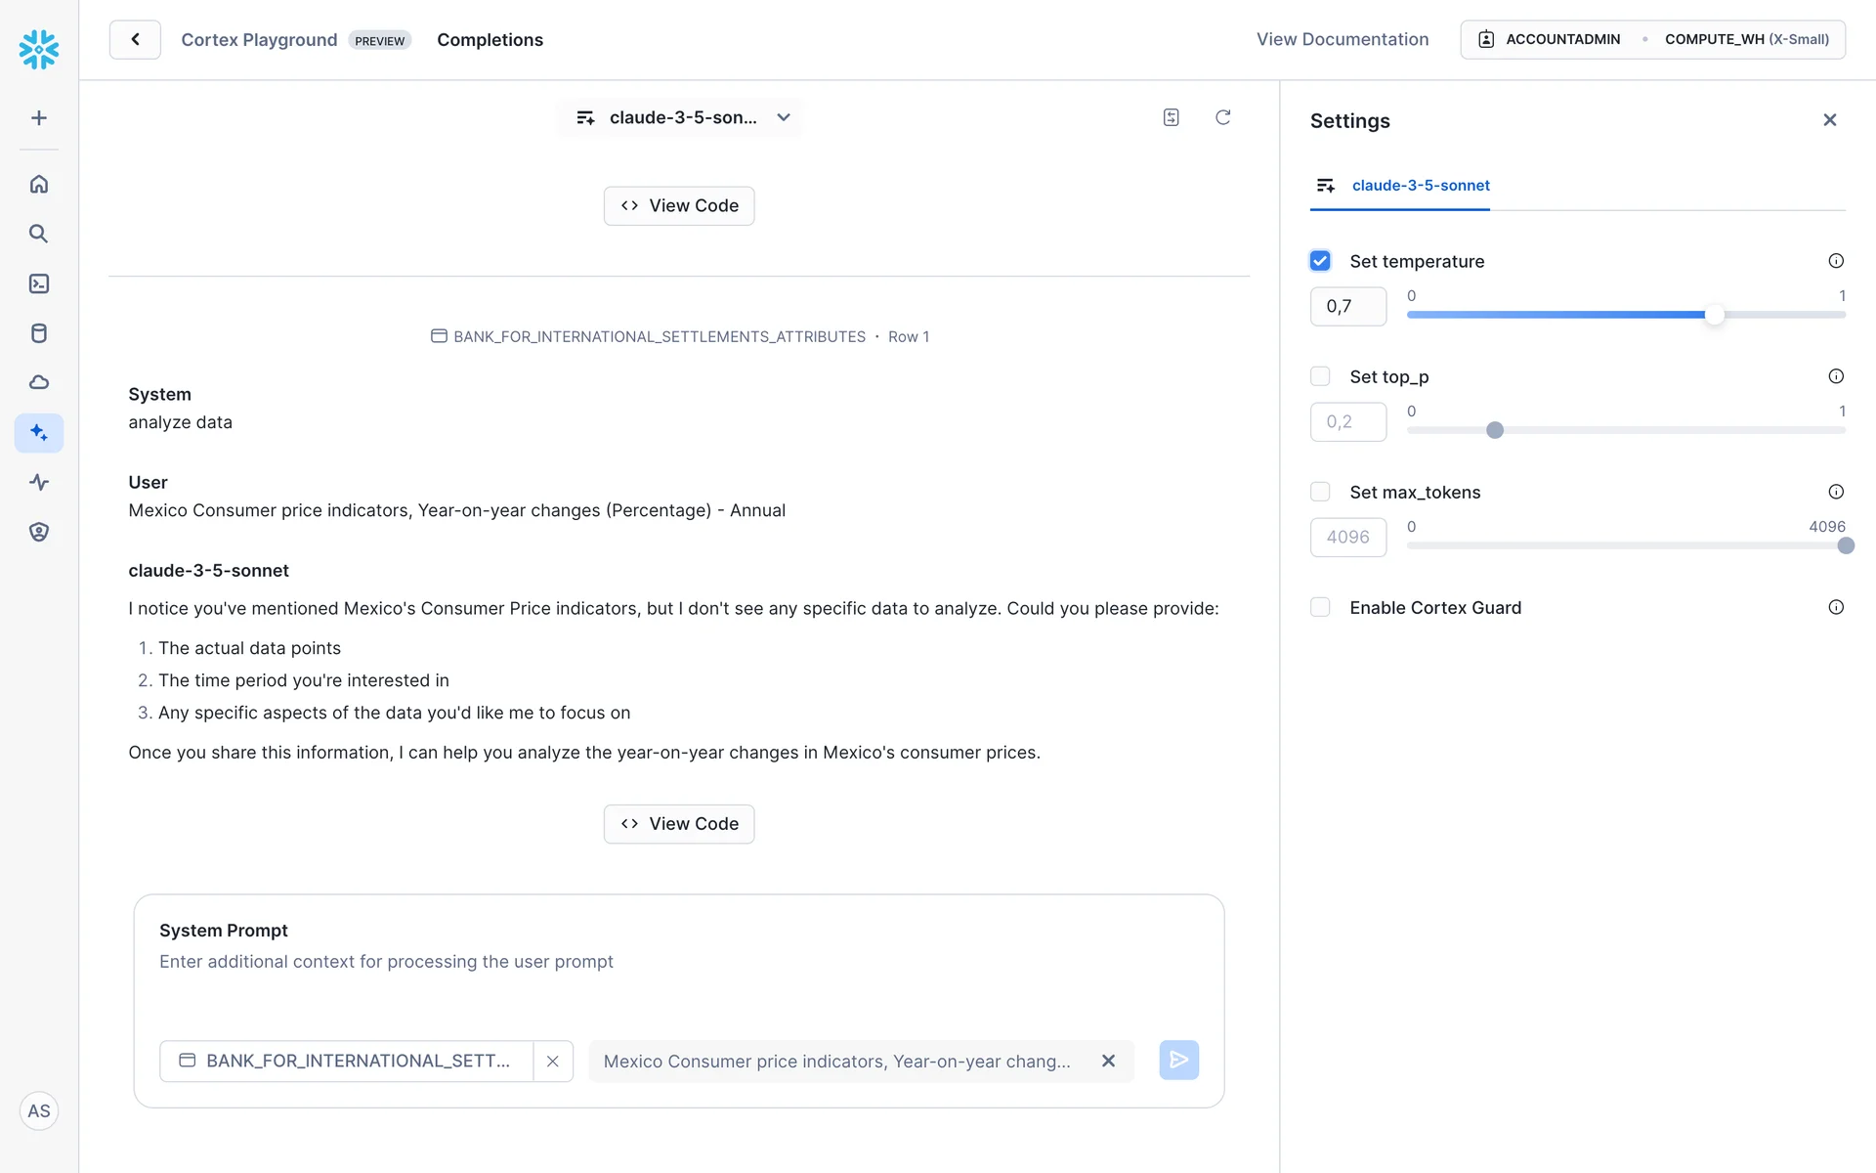Click the refresh icon above the chat
The width and height of the screenshot is (1876, 1173).
click(x=1222, y=117)
